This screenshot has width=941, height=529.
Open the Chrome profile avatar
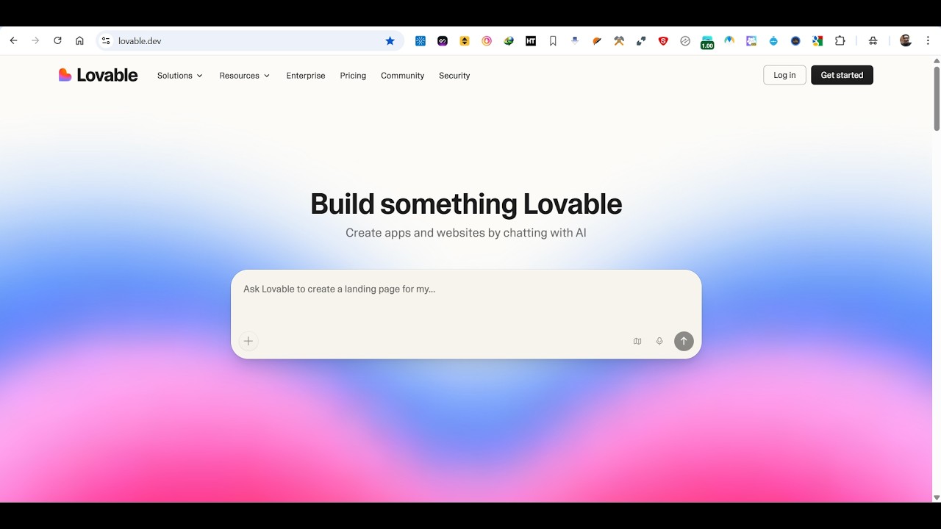click(906, 41)
